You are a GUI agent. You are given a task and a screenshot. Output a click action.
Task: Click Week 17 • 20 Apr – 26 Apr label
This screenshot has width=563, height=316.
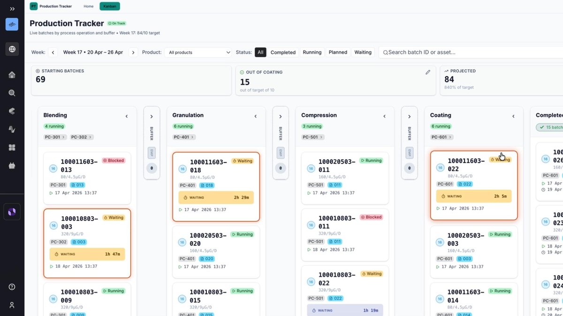click(93, 52)
